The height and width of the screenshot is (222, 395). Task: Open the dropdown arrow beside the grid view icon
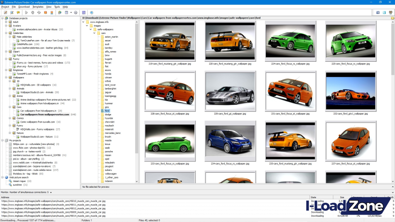tap(71, 12)
